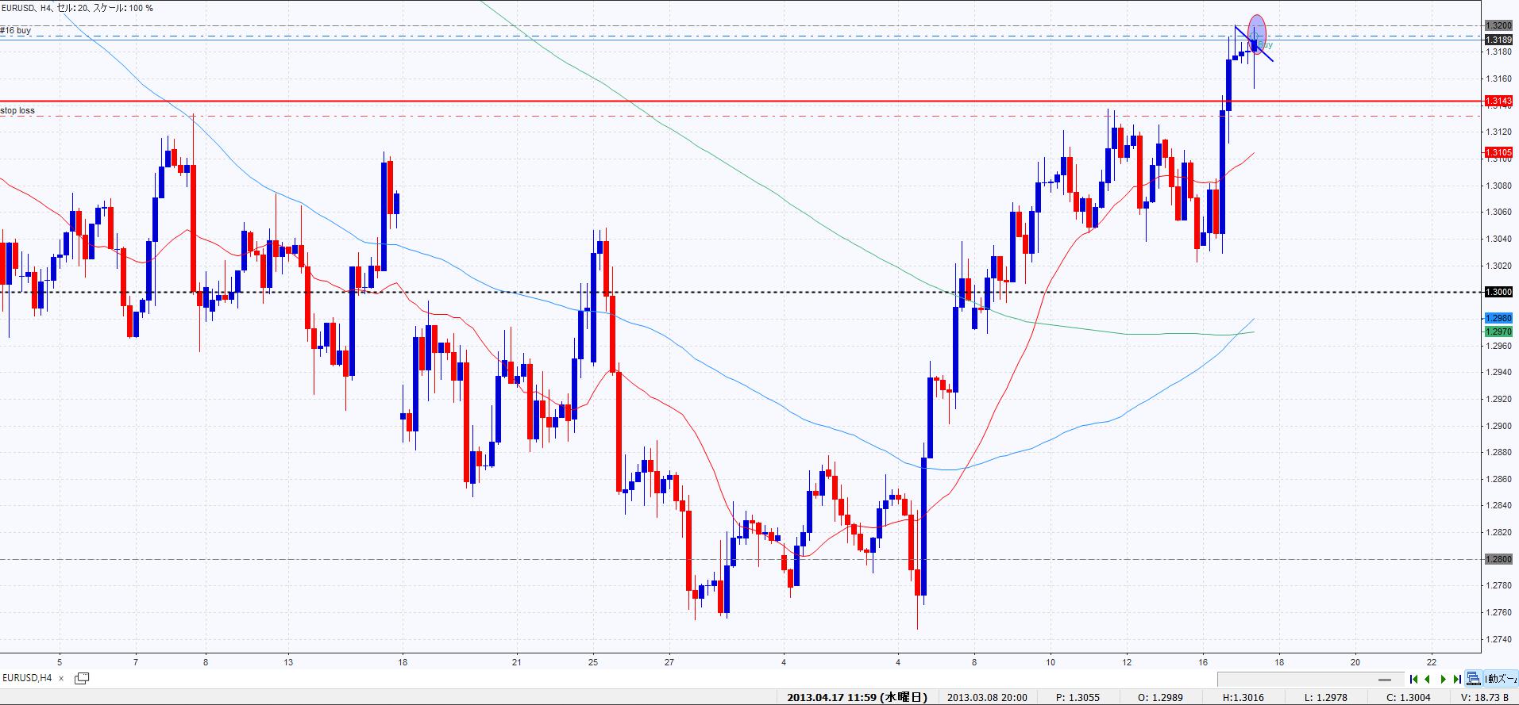Screen dimensions: 1519x705
Task: Jump to the first chart bar
Action: (x=1413, y=679)
